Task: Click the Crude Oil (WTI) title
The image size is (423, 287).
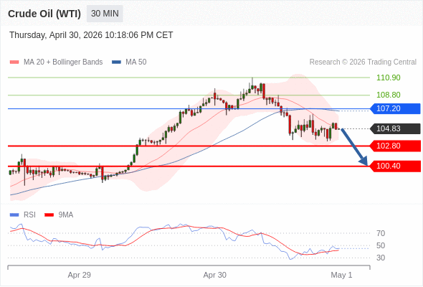Action: pyautogui.click(x=44, y=14)
